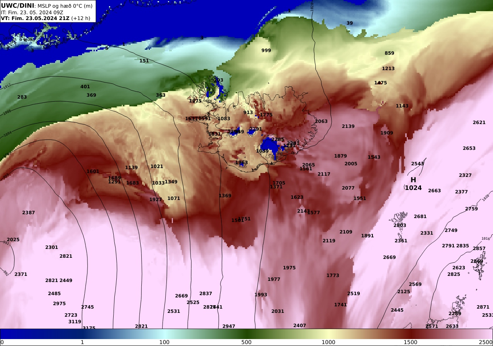Select the 1927 value

[x=156, y=200]
